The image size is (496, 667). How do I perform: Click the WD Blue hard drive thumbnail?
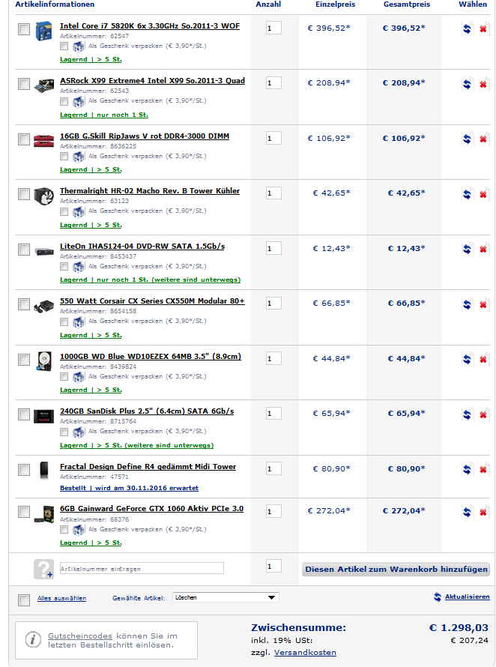43,360
